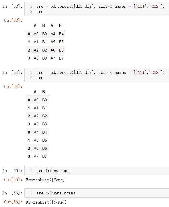Viewport: 169px width, 207px height.
Task: Select cell A1 in Out[54] table
Action: 36,108
